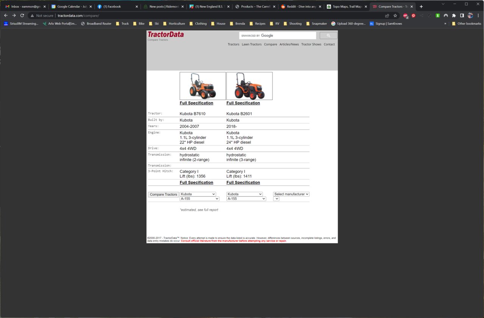
Task: Open the Adblock Plus extension icon
Action: [406, 16]
